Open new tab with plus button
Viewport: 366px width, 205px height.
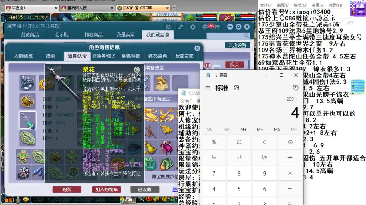[174, 8]
